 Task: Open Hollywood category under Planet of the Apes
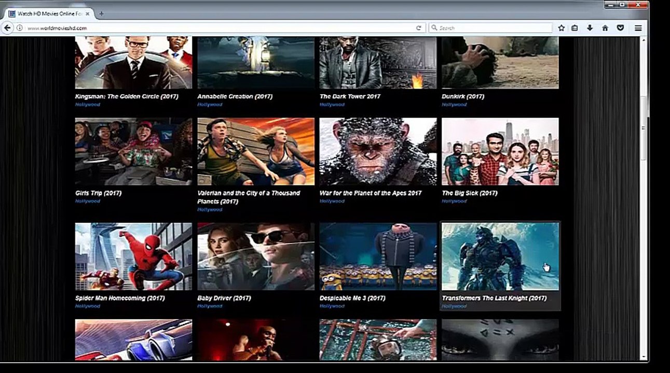pos(332,201)
